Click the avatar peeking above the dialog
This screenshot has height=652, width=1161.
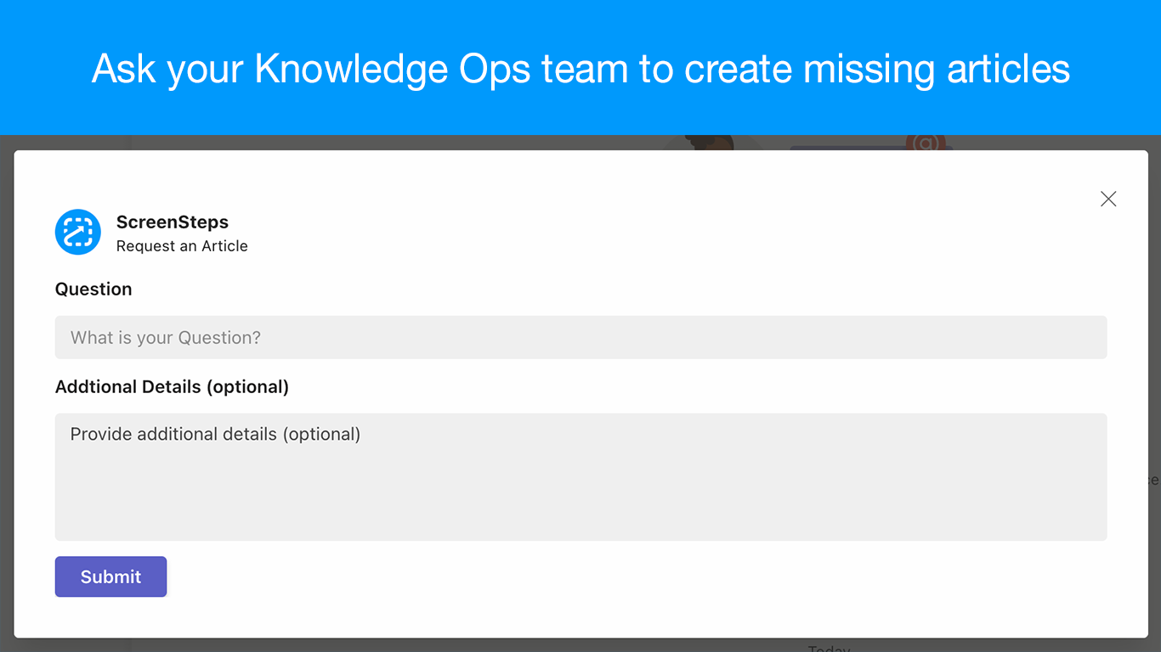(709, 143)
